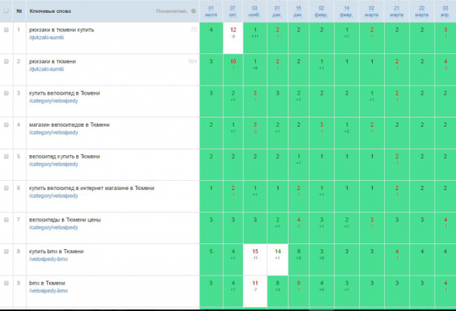This screenshot has width=456, height=311.
Task: Click the 01 июля date column header
Action: [x=211, y=11]
